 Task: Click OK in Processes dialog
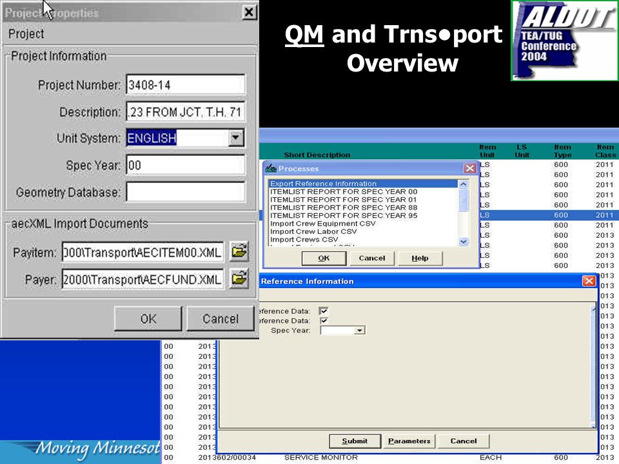[x=324, y=258]
